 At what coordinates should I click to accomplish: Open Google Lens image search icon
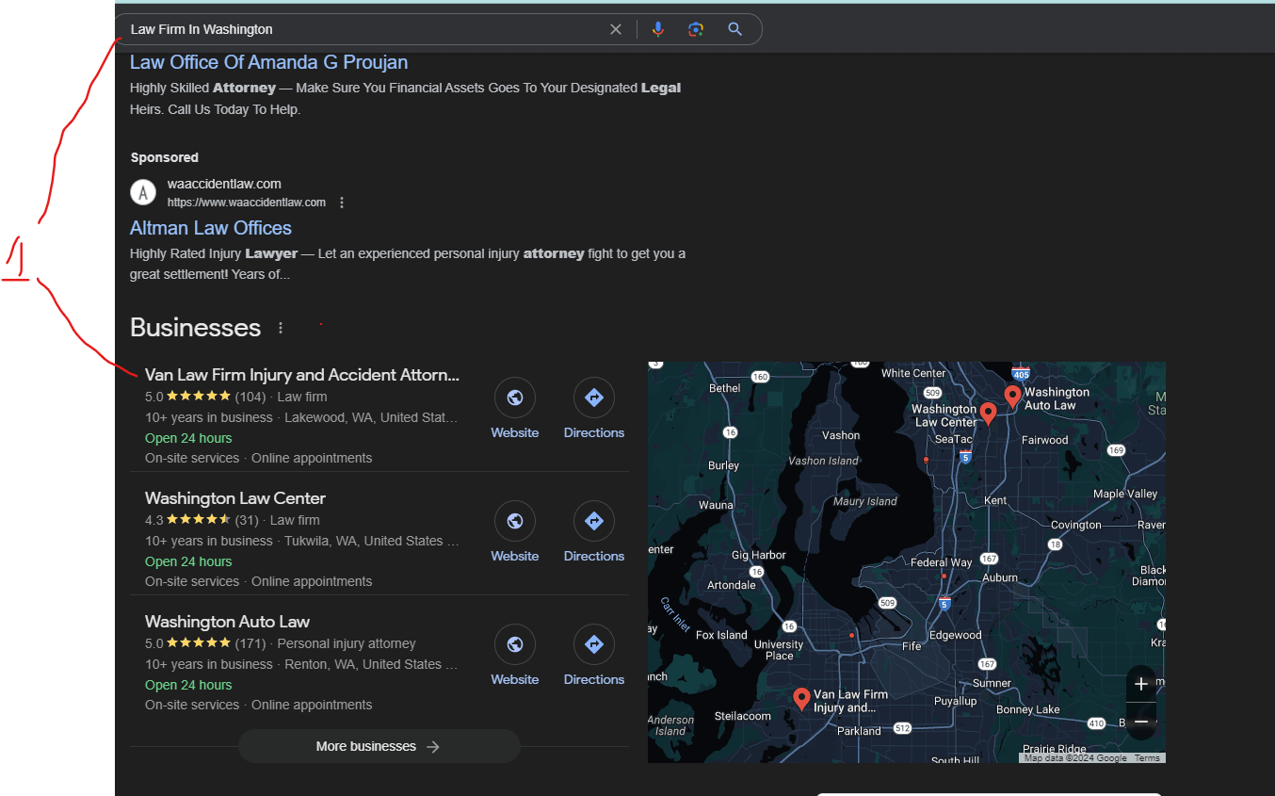click(x=696, y=29)
